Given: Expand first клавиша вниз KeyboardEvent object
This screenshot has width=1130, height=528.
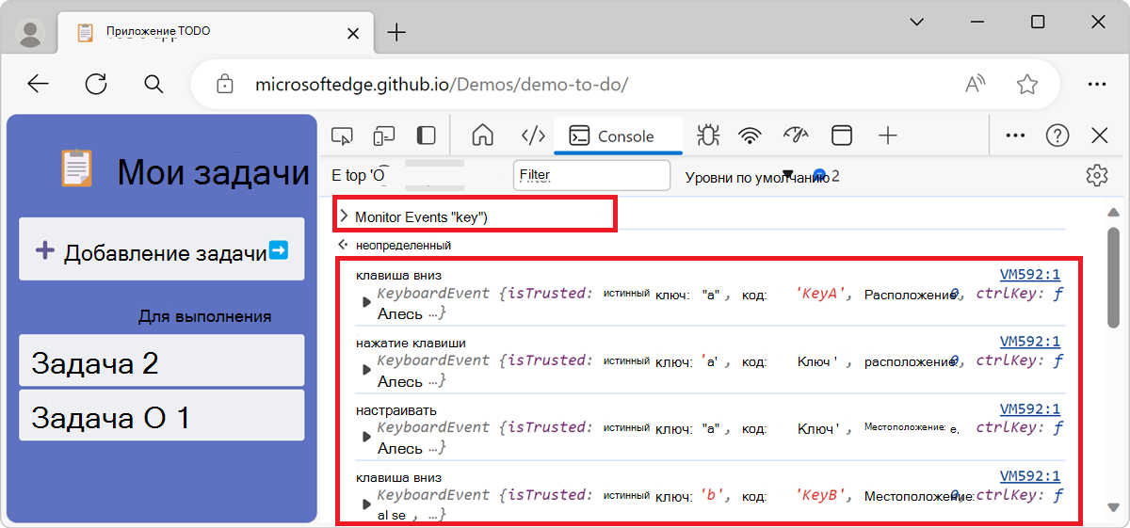Looking at the screenshot, I should click(367, 302).
